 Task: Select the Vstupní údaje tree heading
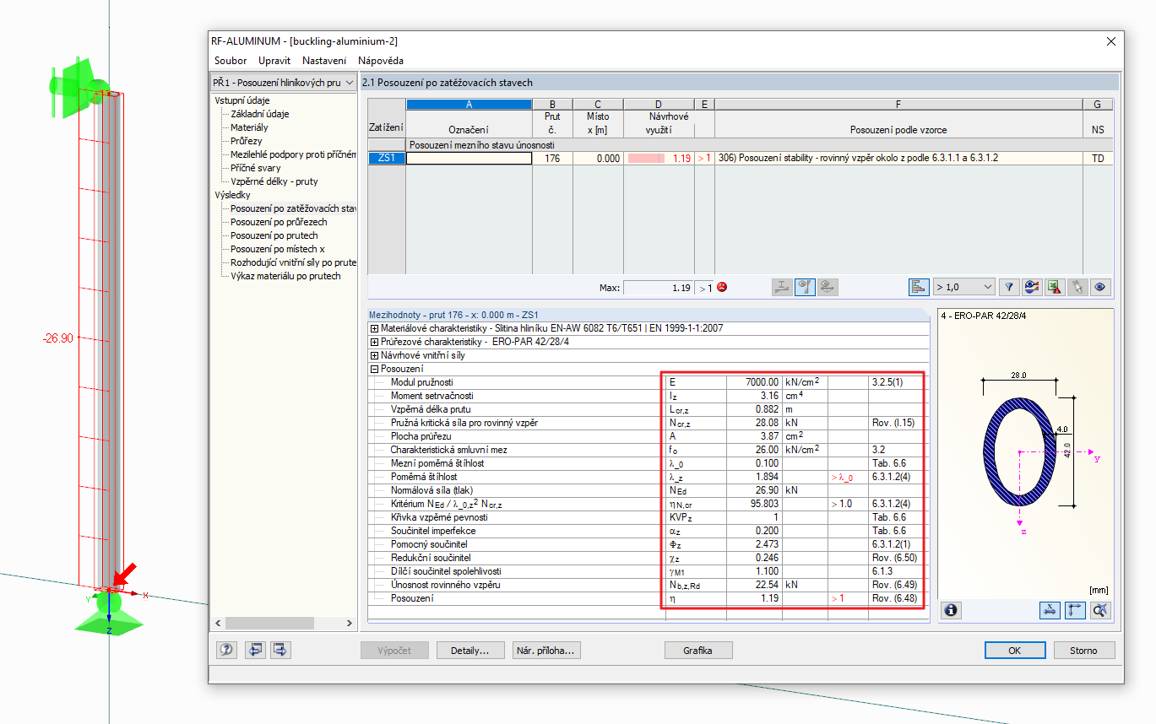tap(242, 100)
